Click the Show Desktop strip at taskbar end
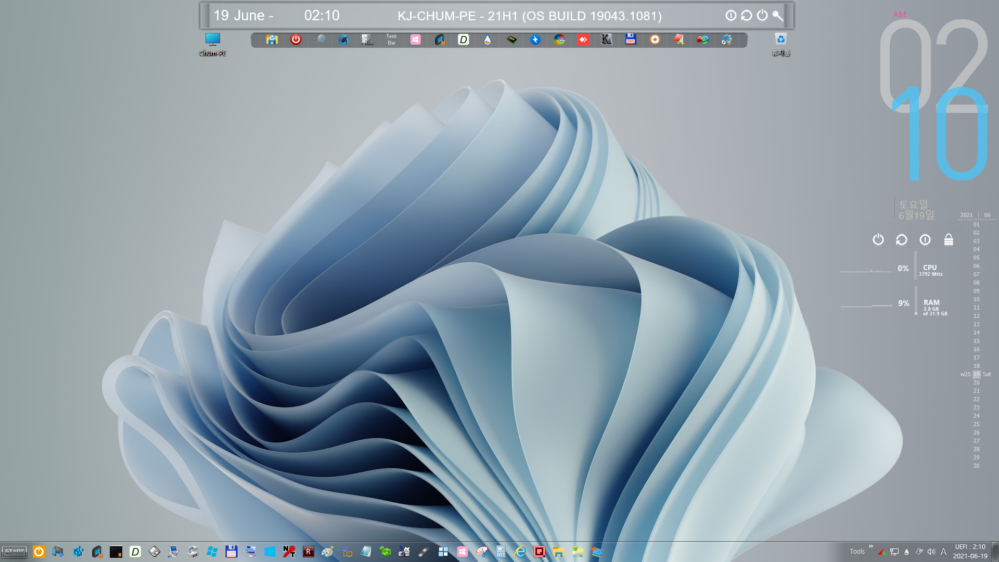Viewport: 999px width, 562px height. pyautogui.click(x=995, y=552)
